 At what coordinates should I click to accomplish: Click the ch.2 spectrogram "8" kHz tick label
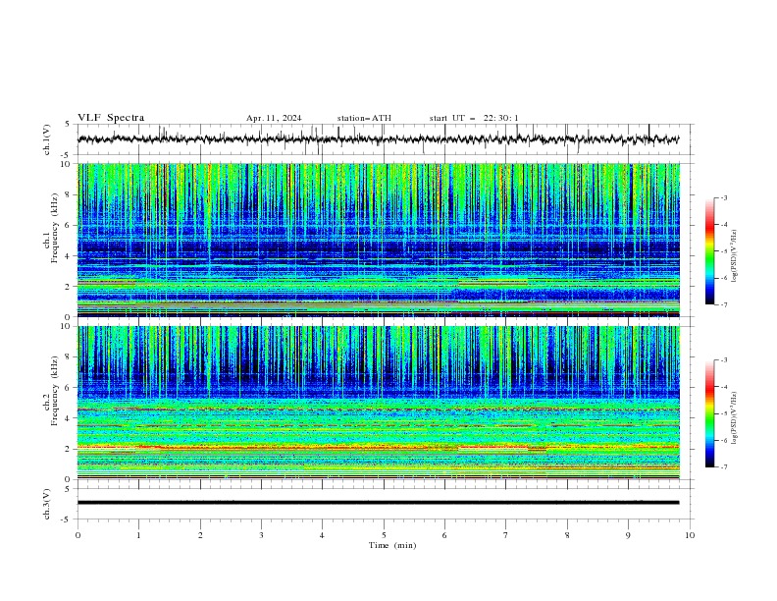click(x=69, y=356)
